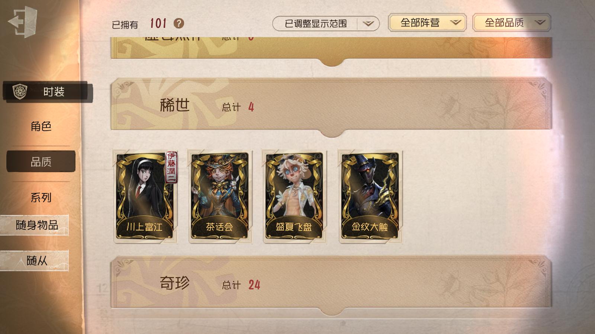Open the question mark help icon

(x=179, y=23)
